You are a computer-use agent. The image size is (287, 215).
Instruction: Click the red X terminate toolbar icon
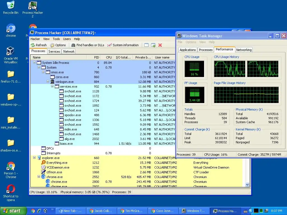point(160,45)
